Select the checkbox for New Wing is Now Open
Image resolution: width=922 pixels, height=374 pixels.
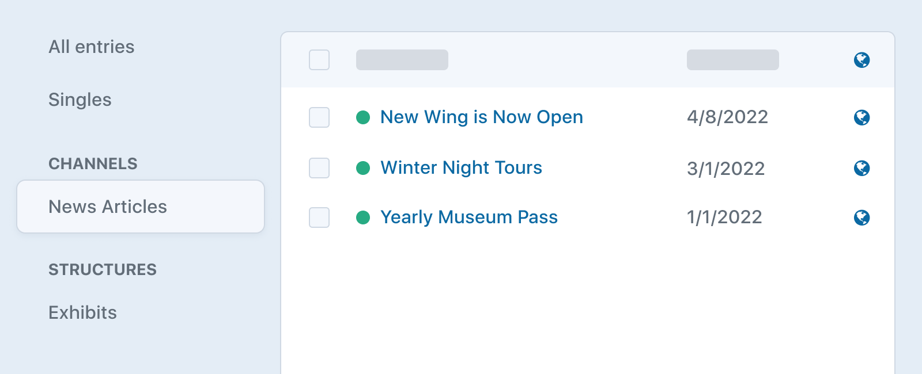coord(319,117)
